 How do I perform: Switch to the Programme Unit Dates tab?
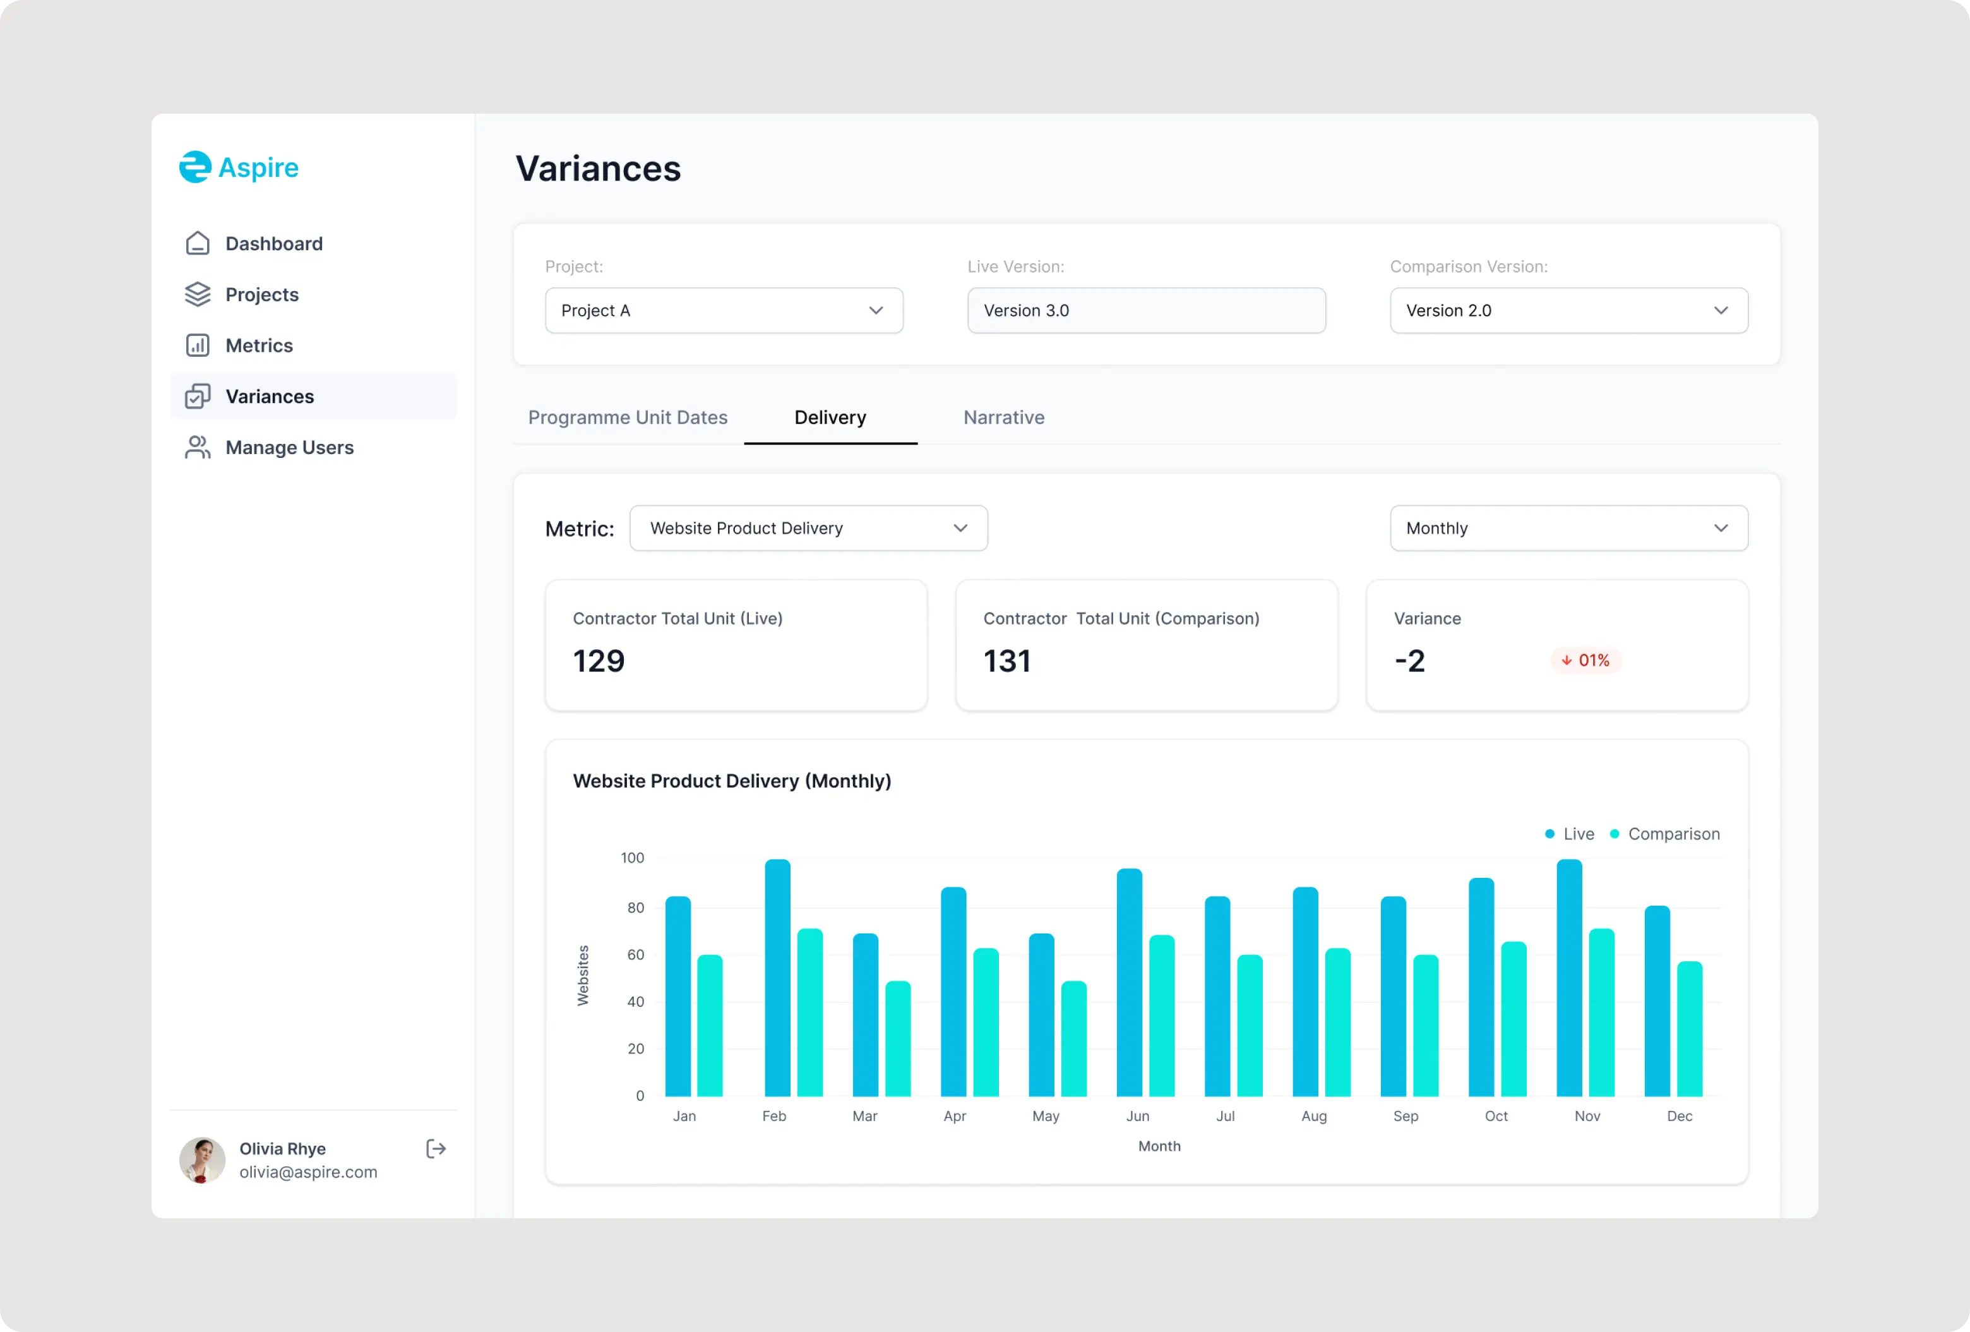tap(627, 417)
